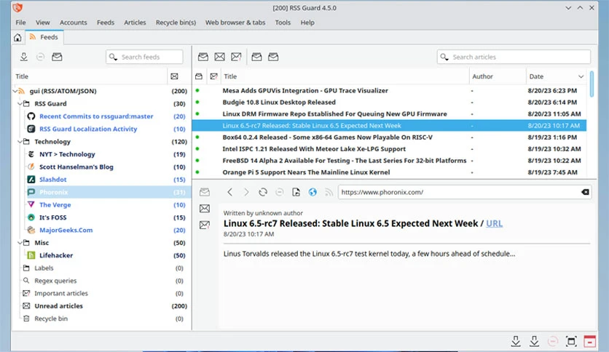
Task: Toggle previewed article importance in side strip
Action: pyautogui.click(x=205, y=225)
